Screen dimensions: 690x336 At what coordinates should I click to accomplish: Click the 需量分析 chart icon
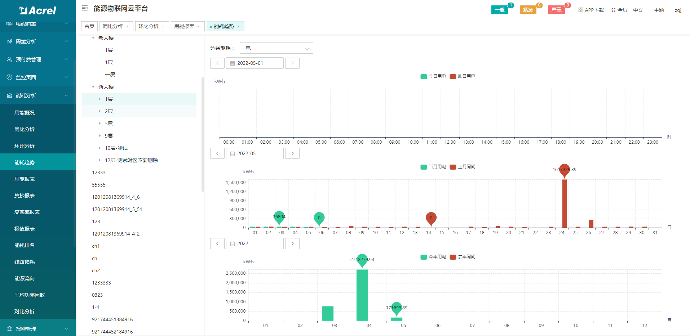[x=9, y=41]
